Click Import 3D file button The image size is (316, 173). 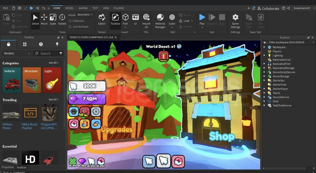146,21
